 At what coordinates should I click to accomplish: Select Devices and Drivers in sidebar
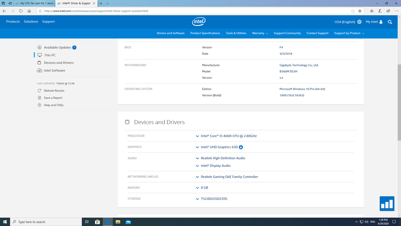pyautogui.click(x=59, y=63)
